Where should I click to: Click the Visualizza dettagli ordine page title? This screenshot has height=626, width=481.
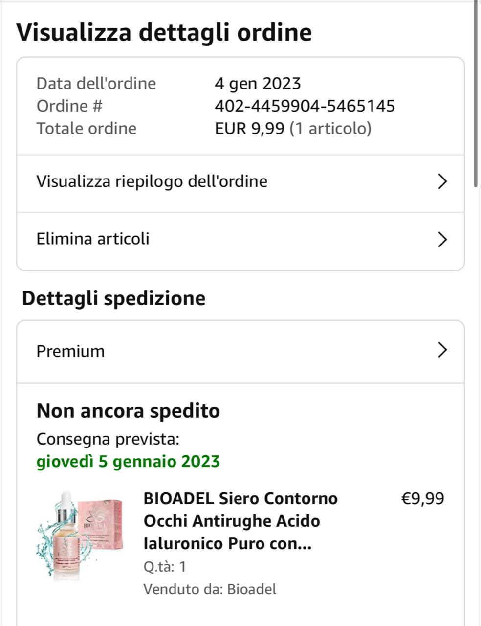pos(164,33)
